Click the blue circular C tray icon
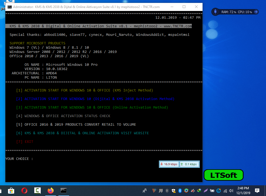This screenshot has width=266, height=196. [x=219, y=191]
